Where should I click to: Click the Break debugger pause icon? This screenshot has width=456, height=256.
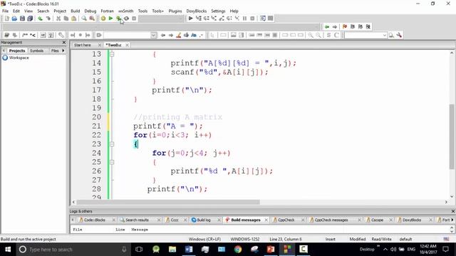tap(244, 18)
